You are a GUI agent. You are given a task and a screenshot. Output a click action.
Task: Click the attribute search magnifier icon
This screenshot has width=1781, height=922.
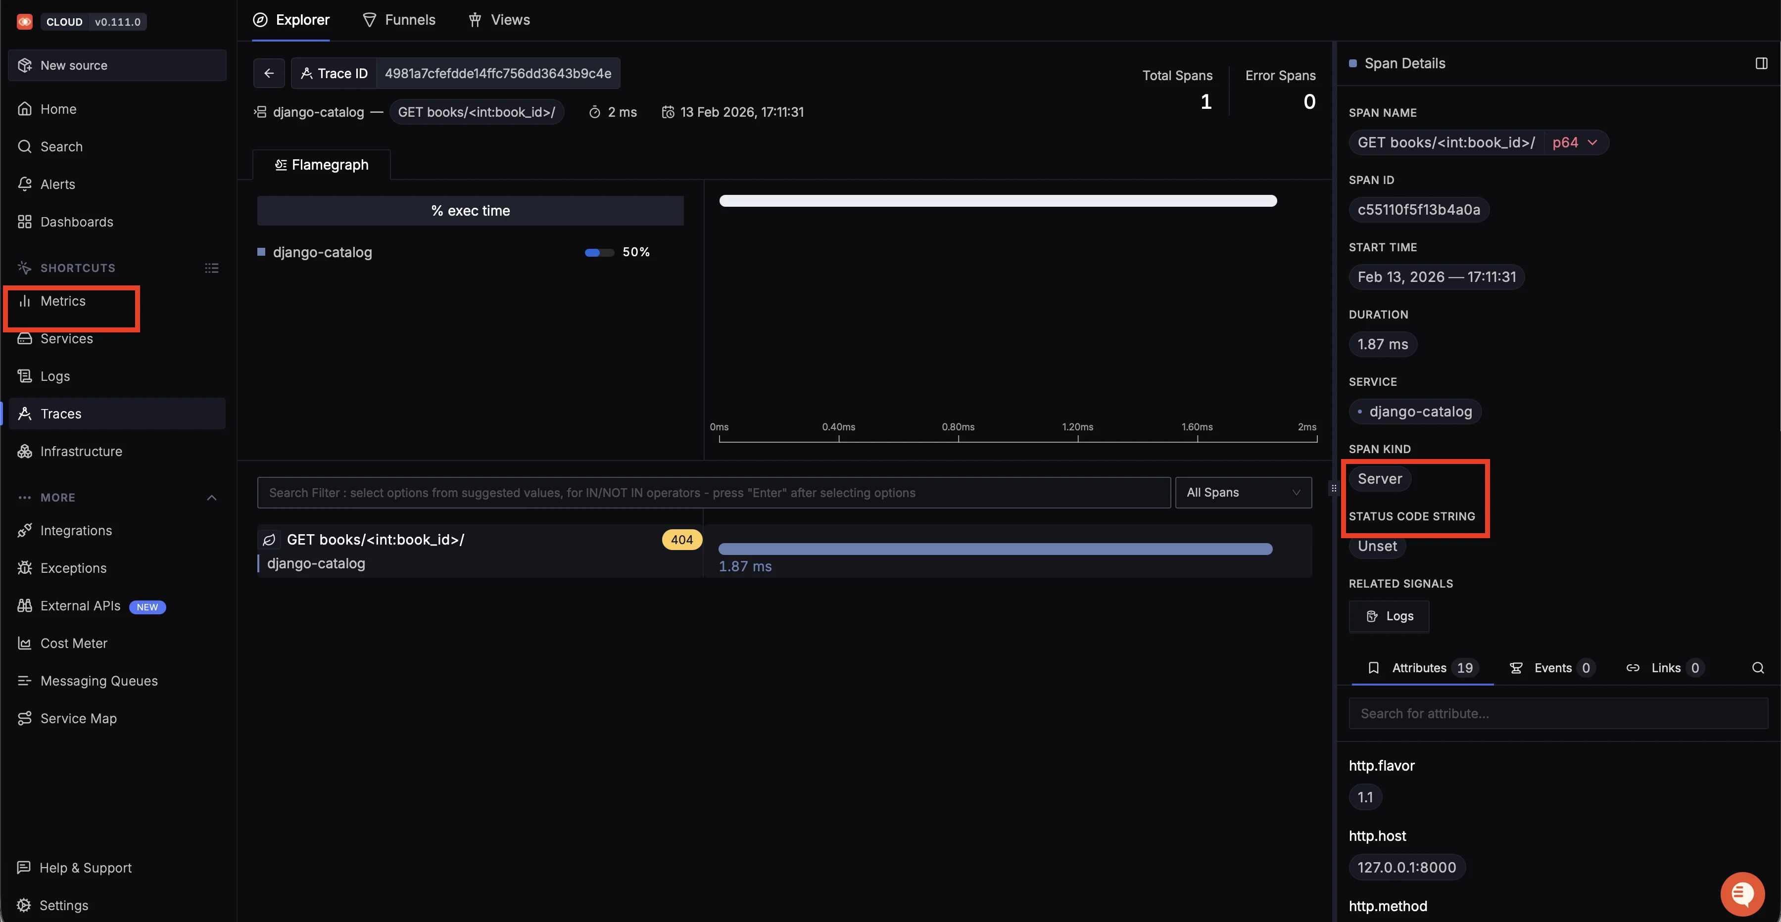pyautogui.click(x=1757, y=668)
